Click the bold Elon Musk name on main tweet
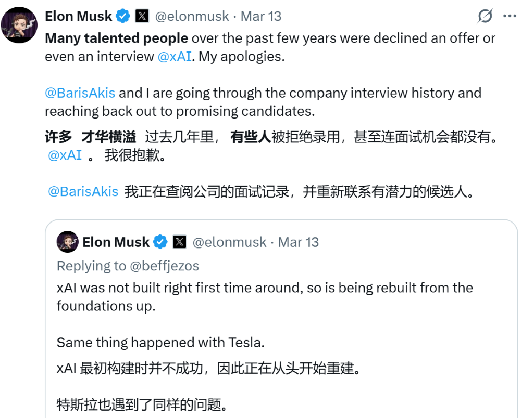 pyautogui.click(x=78, y=16)
